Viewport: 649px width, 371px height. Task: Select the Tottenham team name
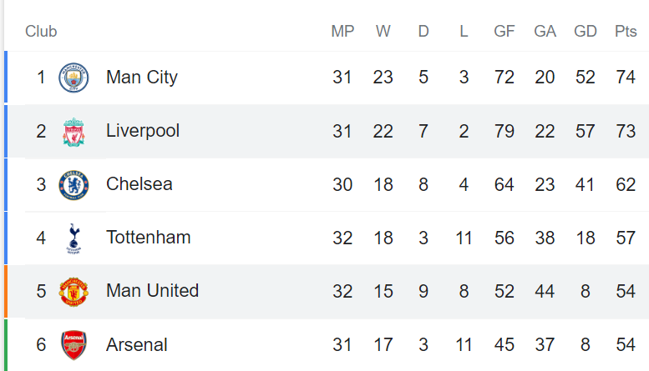148,238
